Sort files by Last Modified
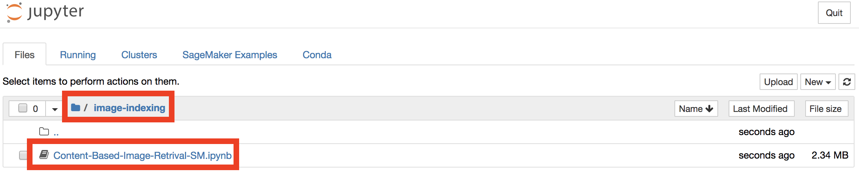859x172 pixels. [x=761, y=109]
